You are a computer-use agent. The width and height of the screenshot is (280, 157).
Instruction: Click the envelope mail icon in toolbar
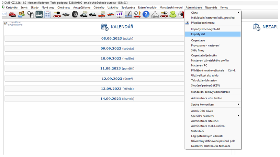point(4,14)
